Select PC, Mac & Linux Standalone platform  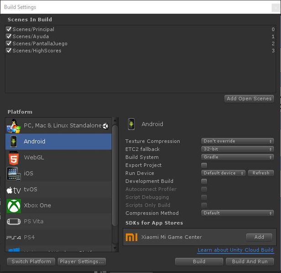coord(58,126)
